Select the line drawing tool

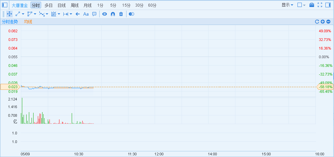click(x=18, y=14)
